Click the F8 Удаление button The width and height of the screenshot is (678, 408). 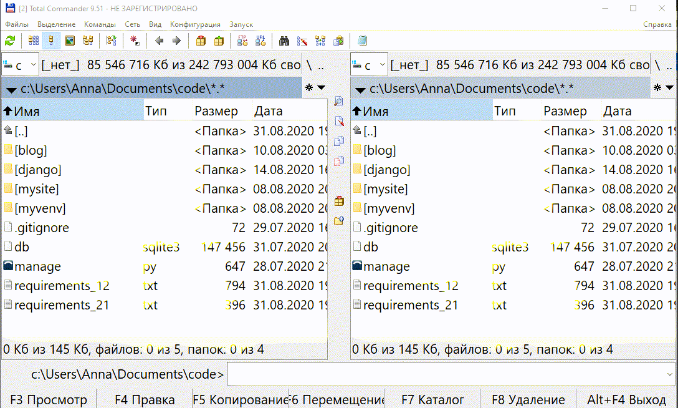coord(528,399)
